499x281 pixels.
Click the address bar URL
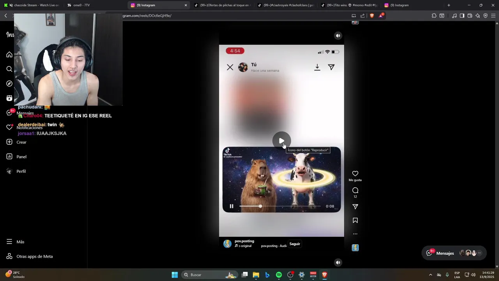(x=147, y=16)
